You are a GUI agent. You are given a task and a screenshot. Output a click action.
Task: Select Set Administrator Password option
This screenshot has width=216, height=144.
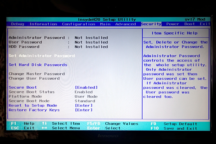42,56
